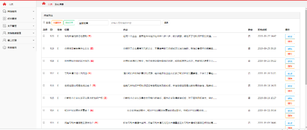Click the blue edit button for article 913
307x130 pixels.
coord(290,123)
